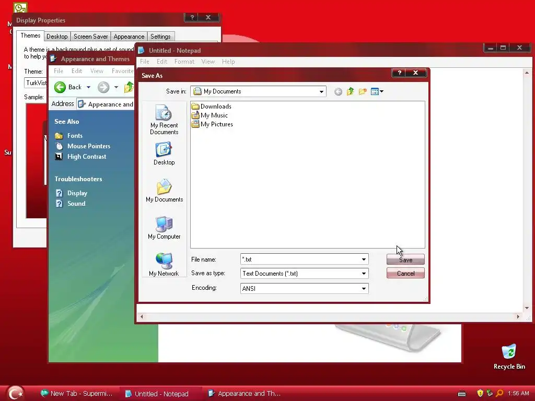535x401 pixels.
Task: Select the My Pictures folder
Action: (x=212, y=124)
